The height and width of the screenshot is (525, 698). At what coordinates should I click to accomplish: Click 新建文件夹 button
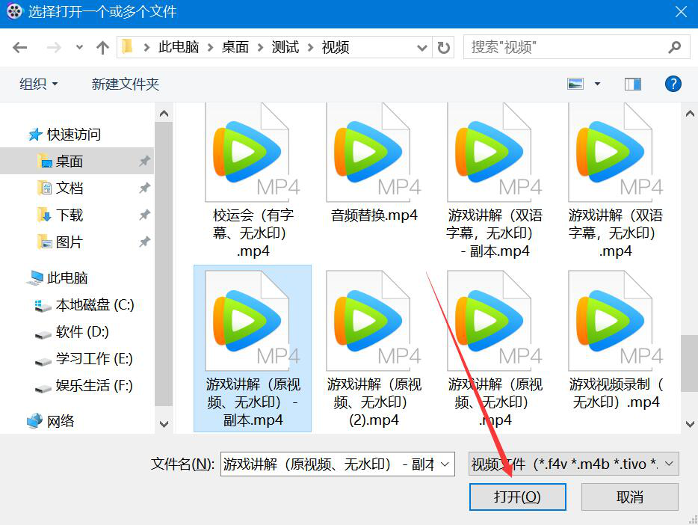click(125, 84)
